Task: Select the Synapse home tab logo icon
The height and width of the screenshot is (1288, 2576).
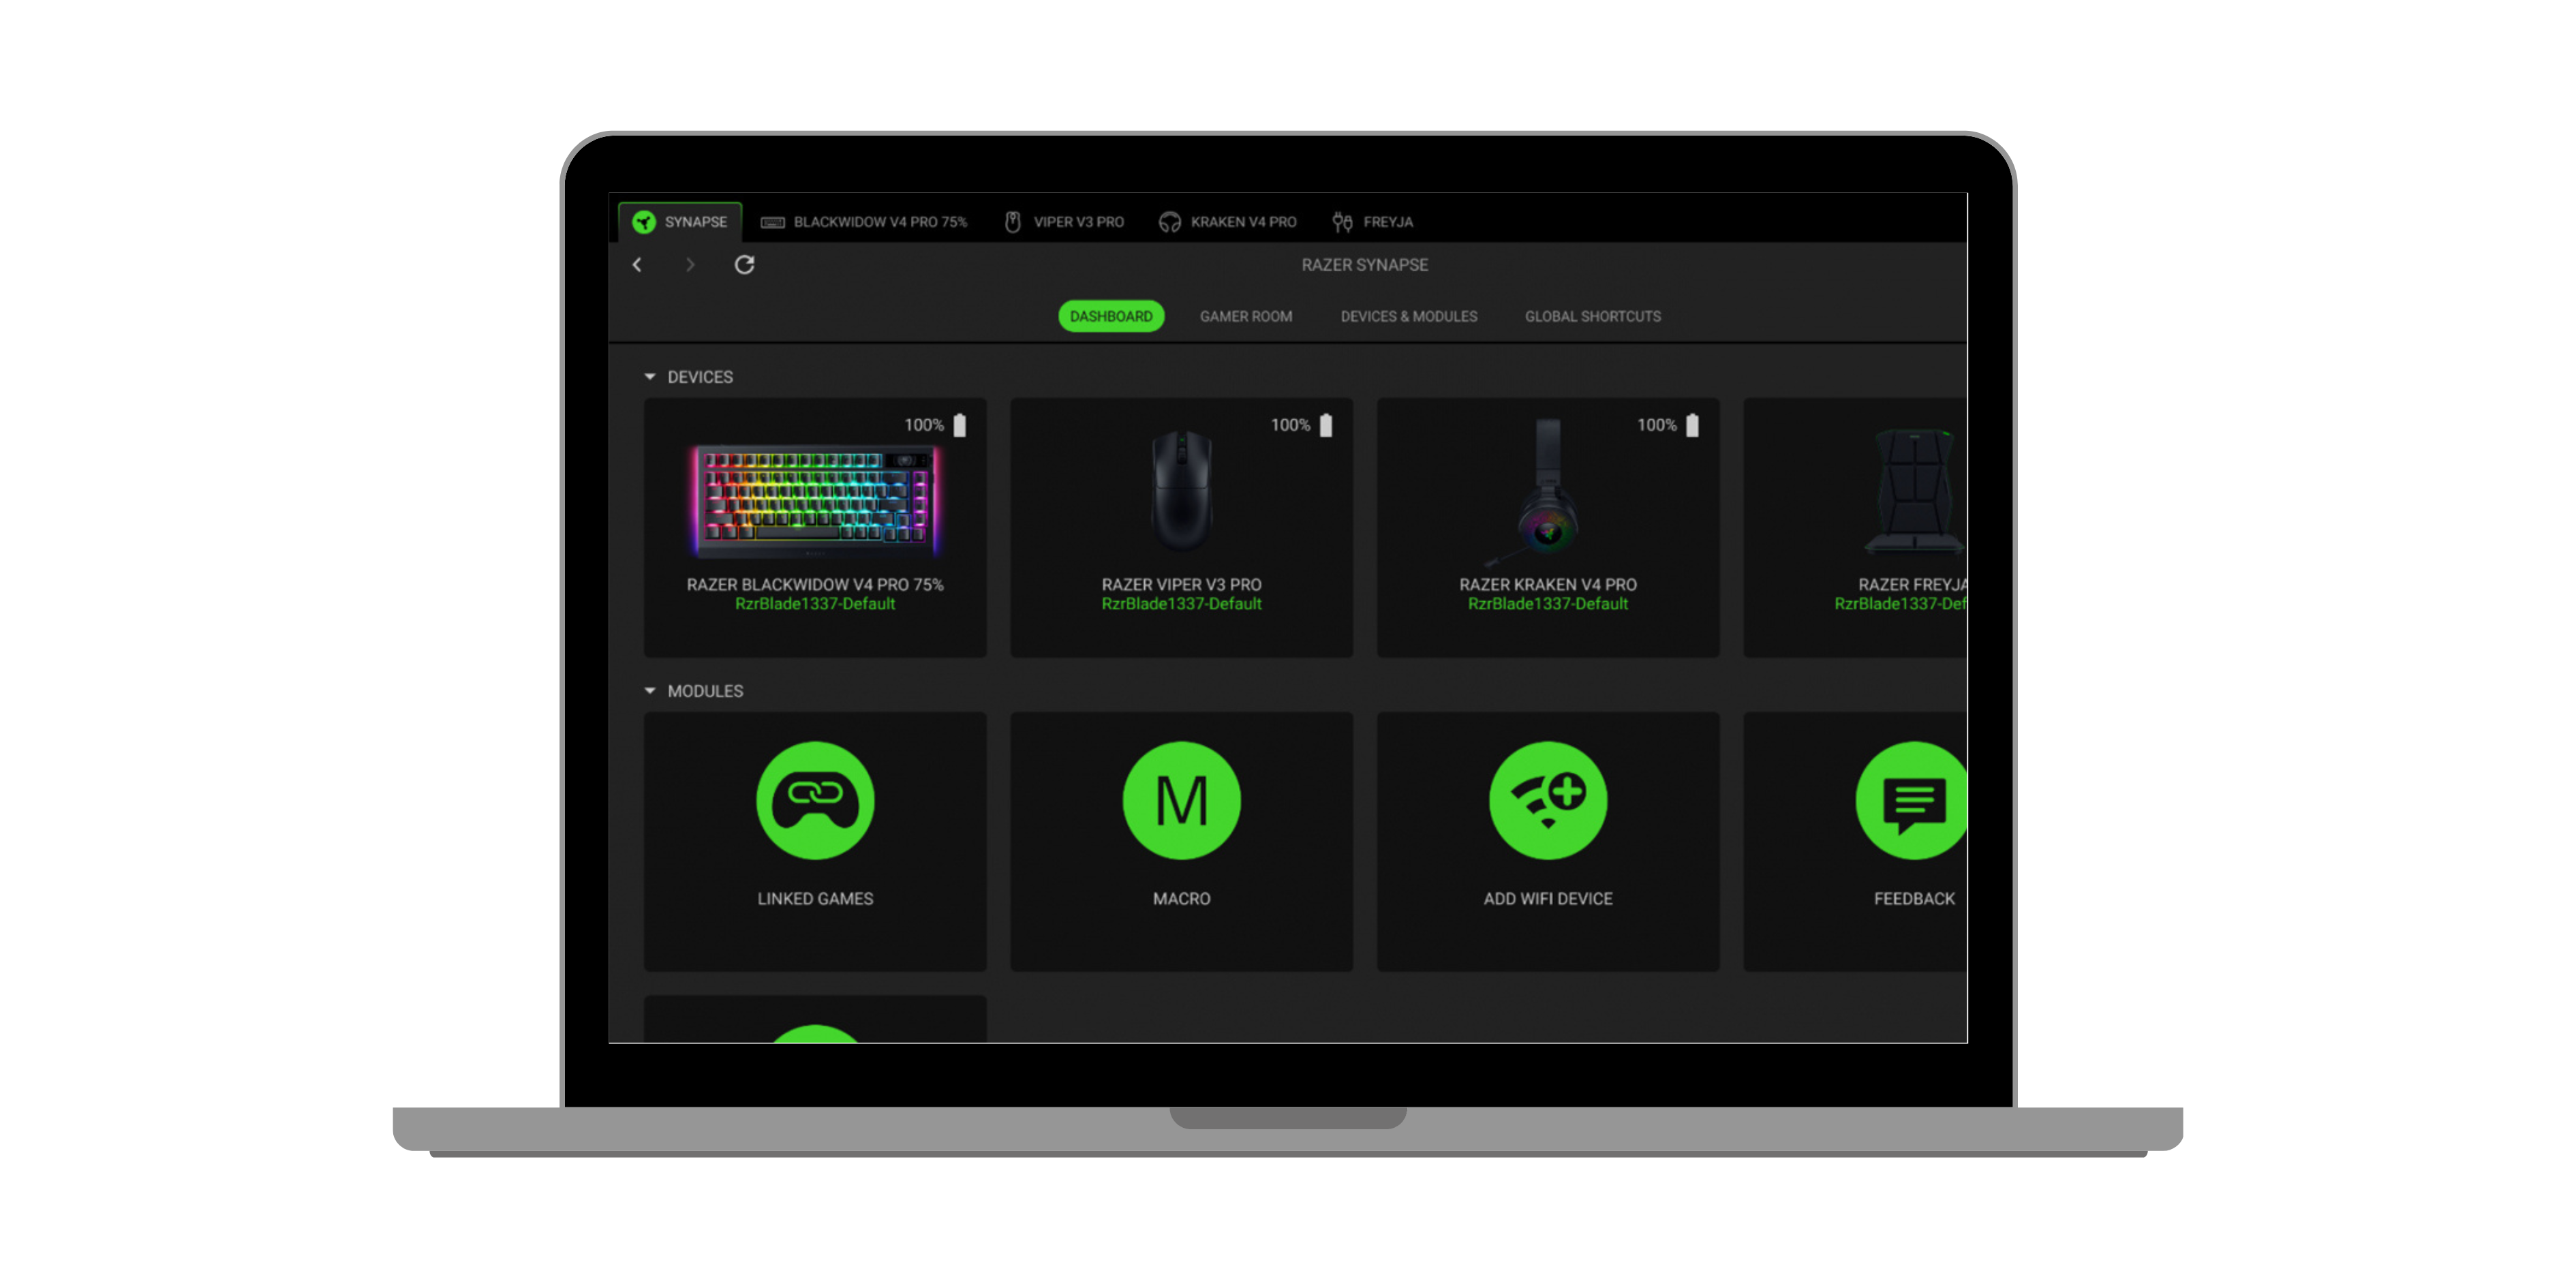Action: pos(645,222)
